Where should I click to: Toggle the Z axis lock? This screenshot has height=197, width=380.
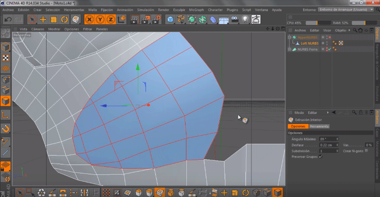(111, 19)
